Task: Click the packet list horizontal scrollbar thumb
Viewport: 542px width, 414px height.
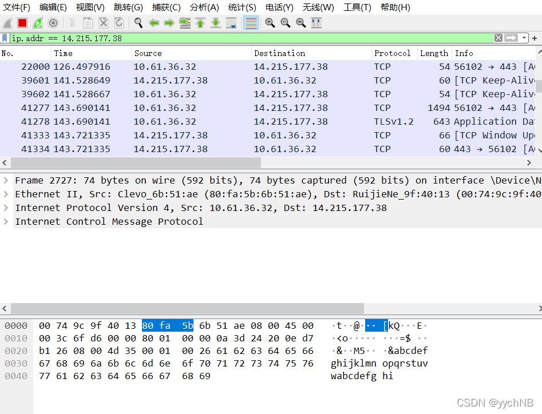Action: 136,162
